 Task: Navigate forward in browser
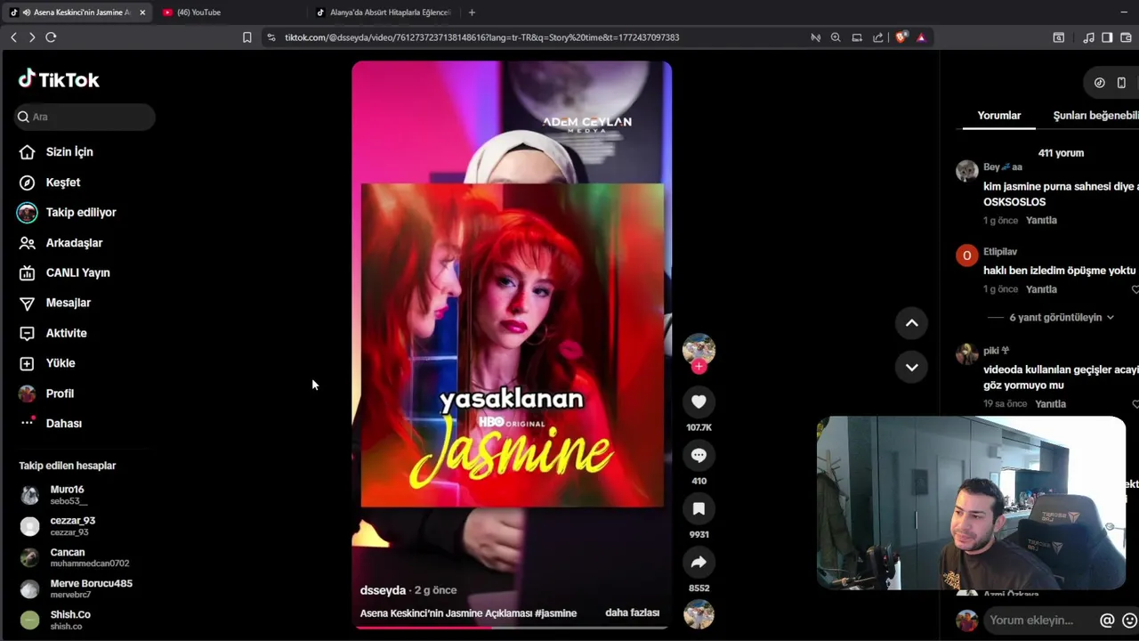[32, 37]
